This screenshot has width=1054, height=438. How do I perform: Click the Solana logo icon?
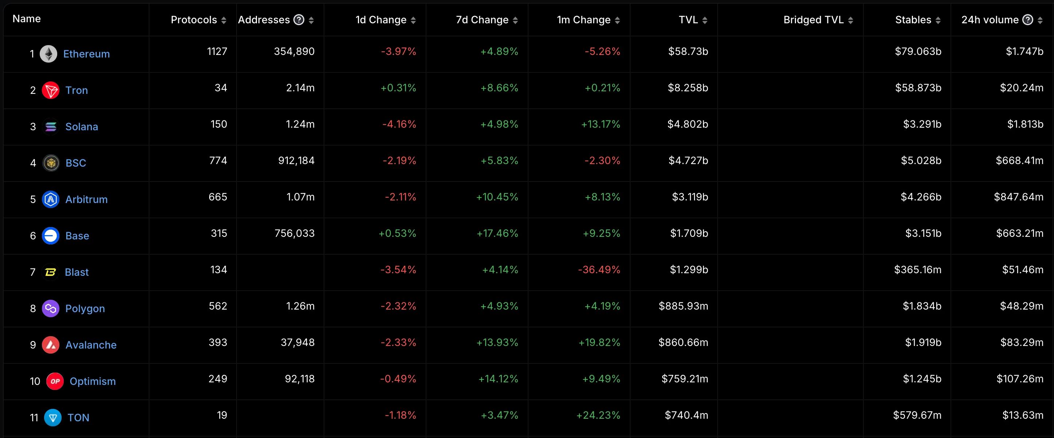pyautogui.click(x=51, y=127)
